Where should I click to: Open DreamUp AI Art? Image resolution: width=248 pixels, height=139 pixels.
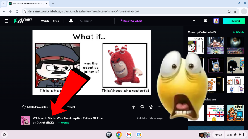pyautogui.click(x=131, y=21)
